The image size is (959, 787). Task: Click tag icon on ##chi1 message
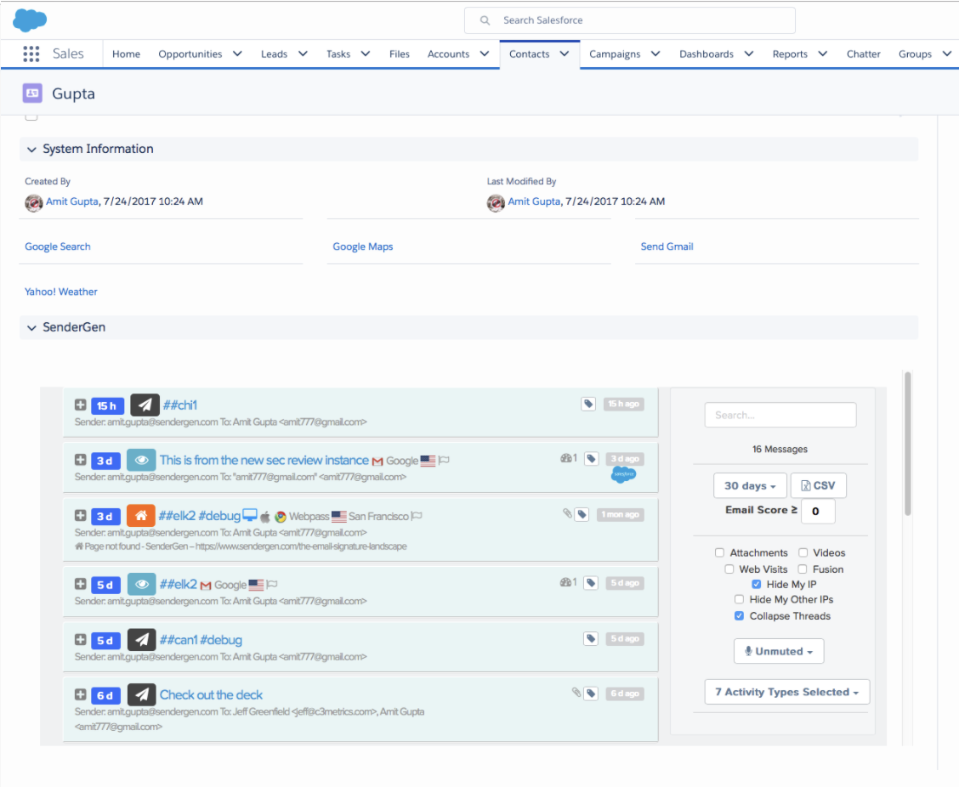[x=588, y=404]
